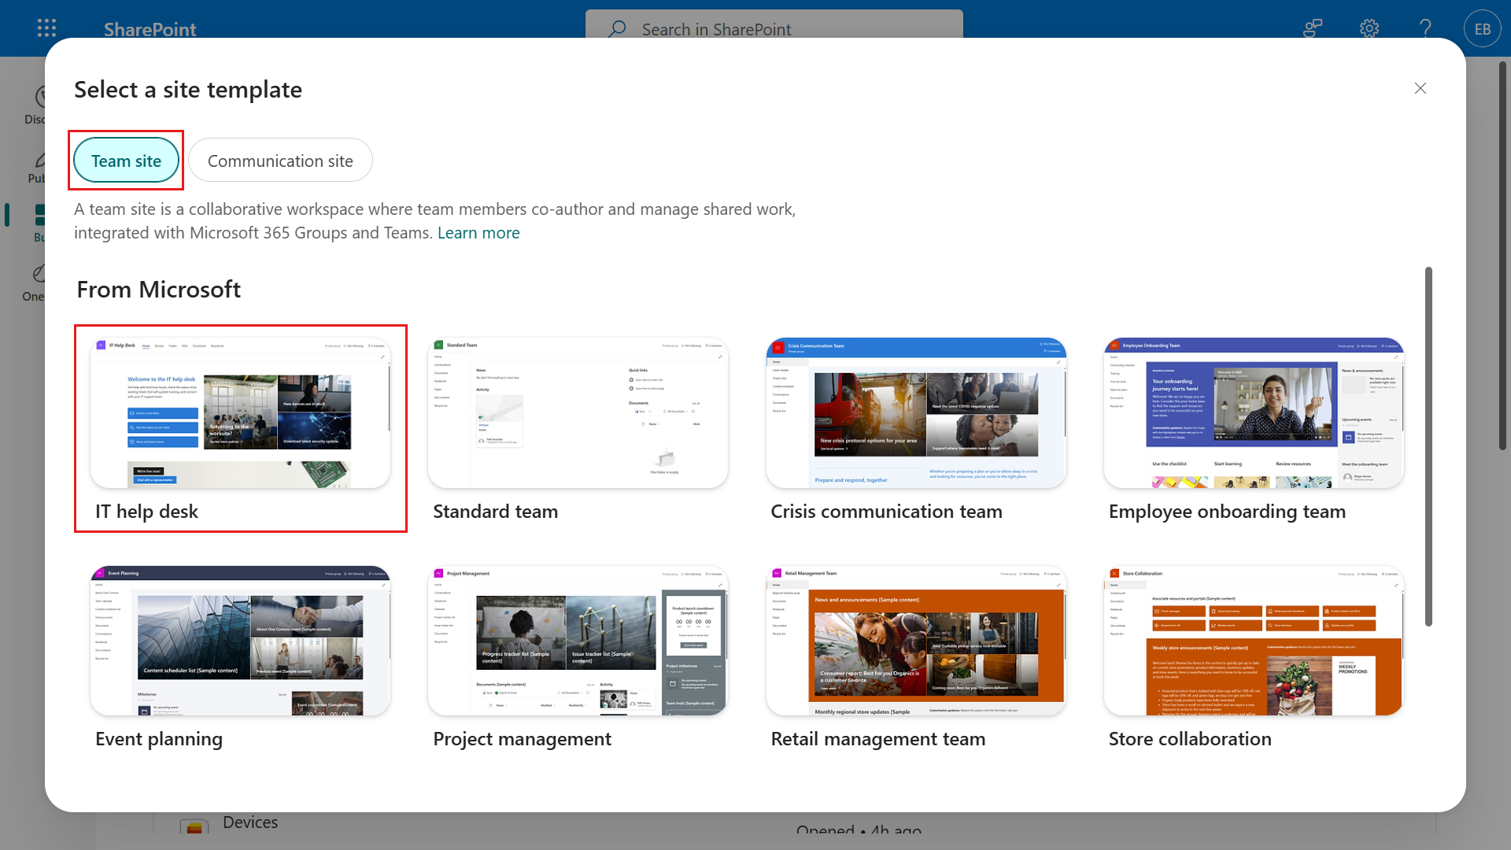This screenshot has width=1511, height=850.
Task: Open the EB account avatar
Action: pyautogui.click(x=1483, y=29)
